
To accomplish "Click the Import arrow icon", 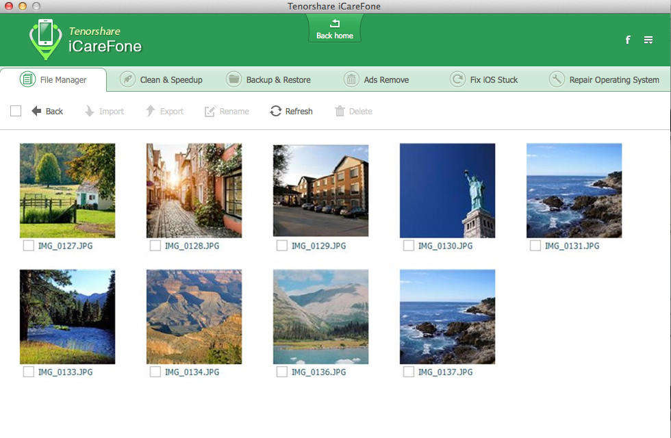I will click(89, 111).
